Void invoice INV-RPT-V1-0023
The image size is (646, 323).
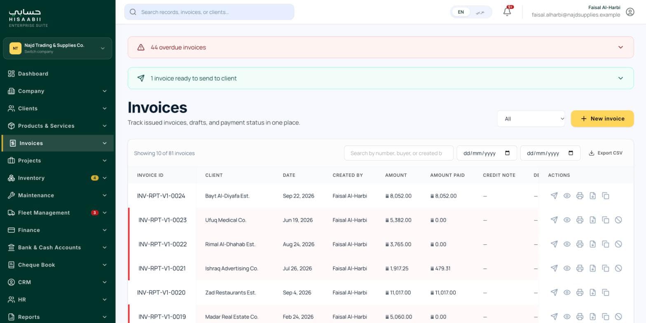(x=618, y=220)
